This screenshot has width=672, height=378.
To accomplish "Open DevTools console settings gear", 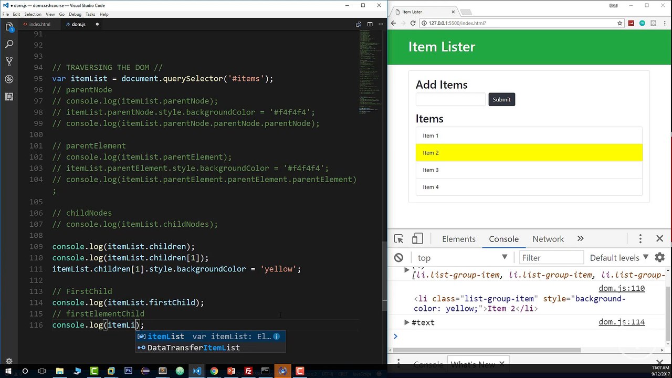I will tap(660, 258).
